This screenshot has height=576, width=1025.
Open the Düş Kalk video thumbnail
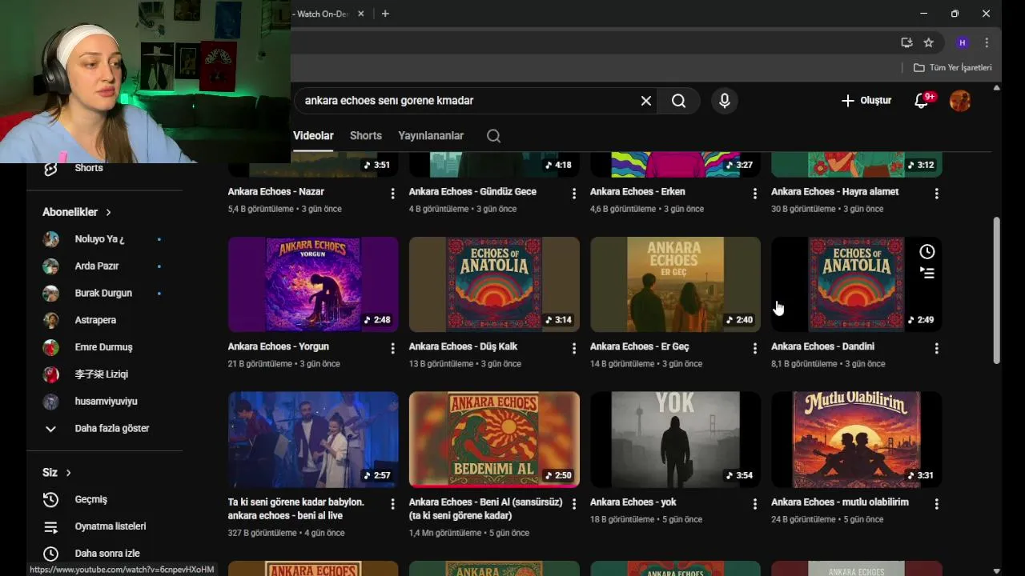(494, 284)
